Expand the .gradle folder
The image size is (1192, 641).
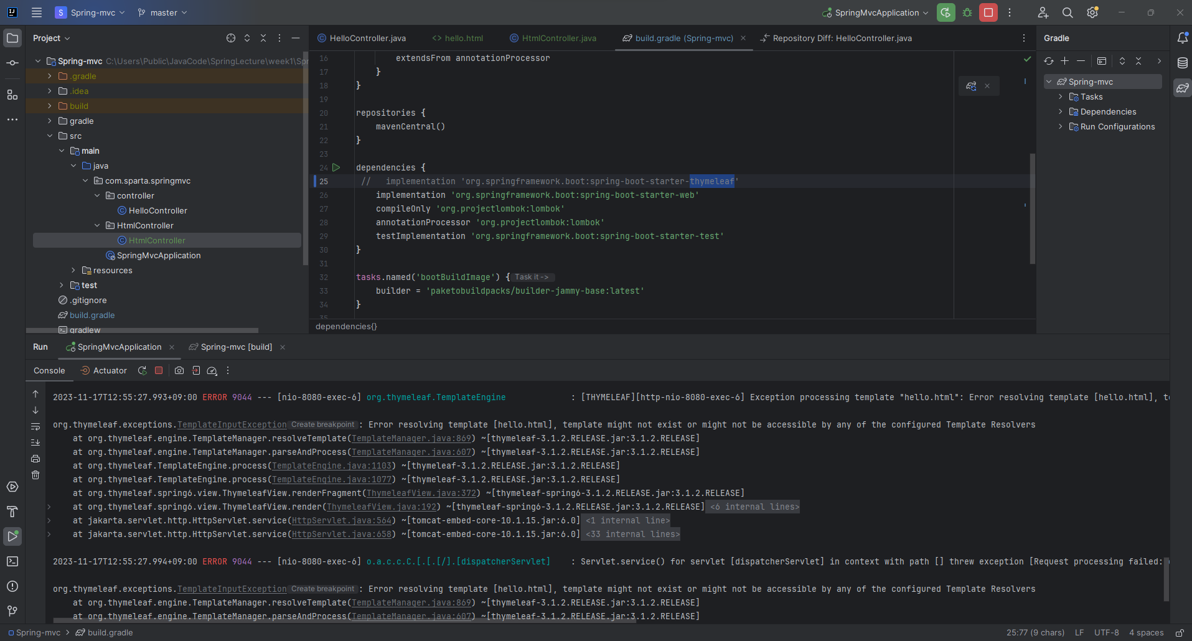click(50, 76)
